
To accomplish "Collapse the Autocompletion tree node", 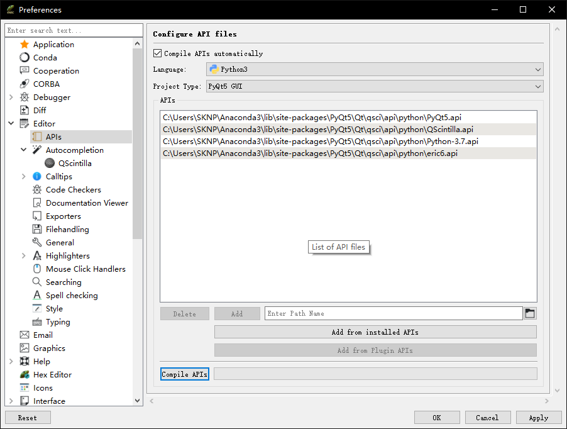I will pos(23,150).
